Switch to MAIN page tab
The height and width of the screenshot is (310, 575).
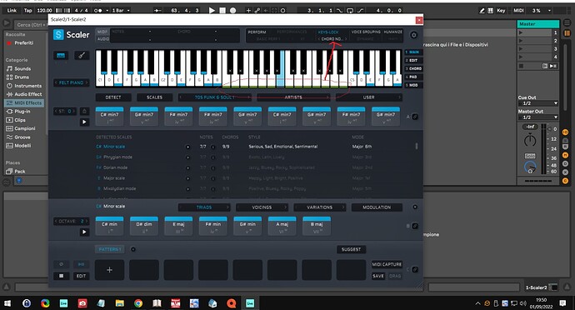tap(413, 52)
